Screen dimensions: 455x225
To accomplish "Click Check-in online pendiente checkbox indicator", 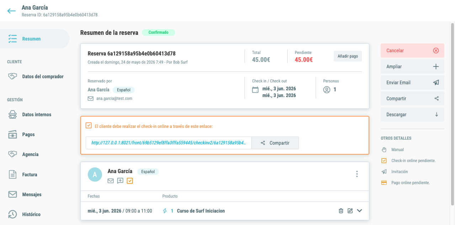I will 384,161.
